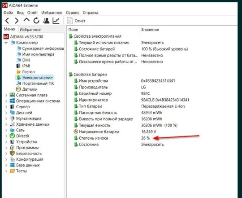Click the Конфигурация icon
The image size is (242, 198).
pos(12,159)
